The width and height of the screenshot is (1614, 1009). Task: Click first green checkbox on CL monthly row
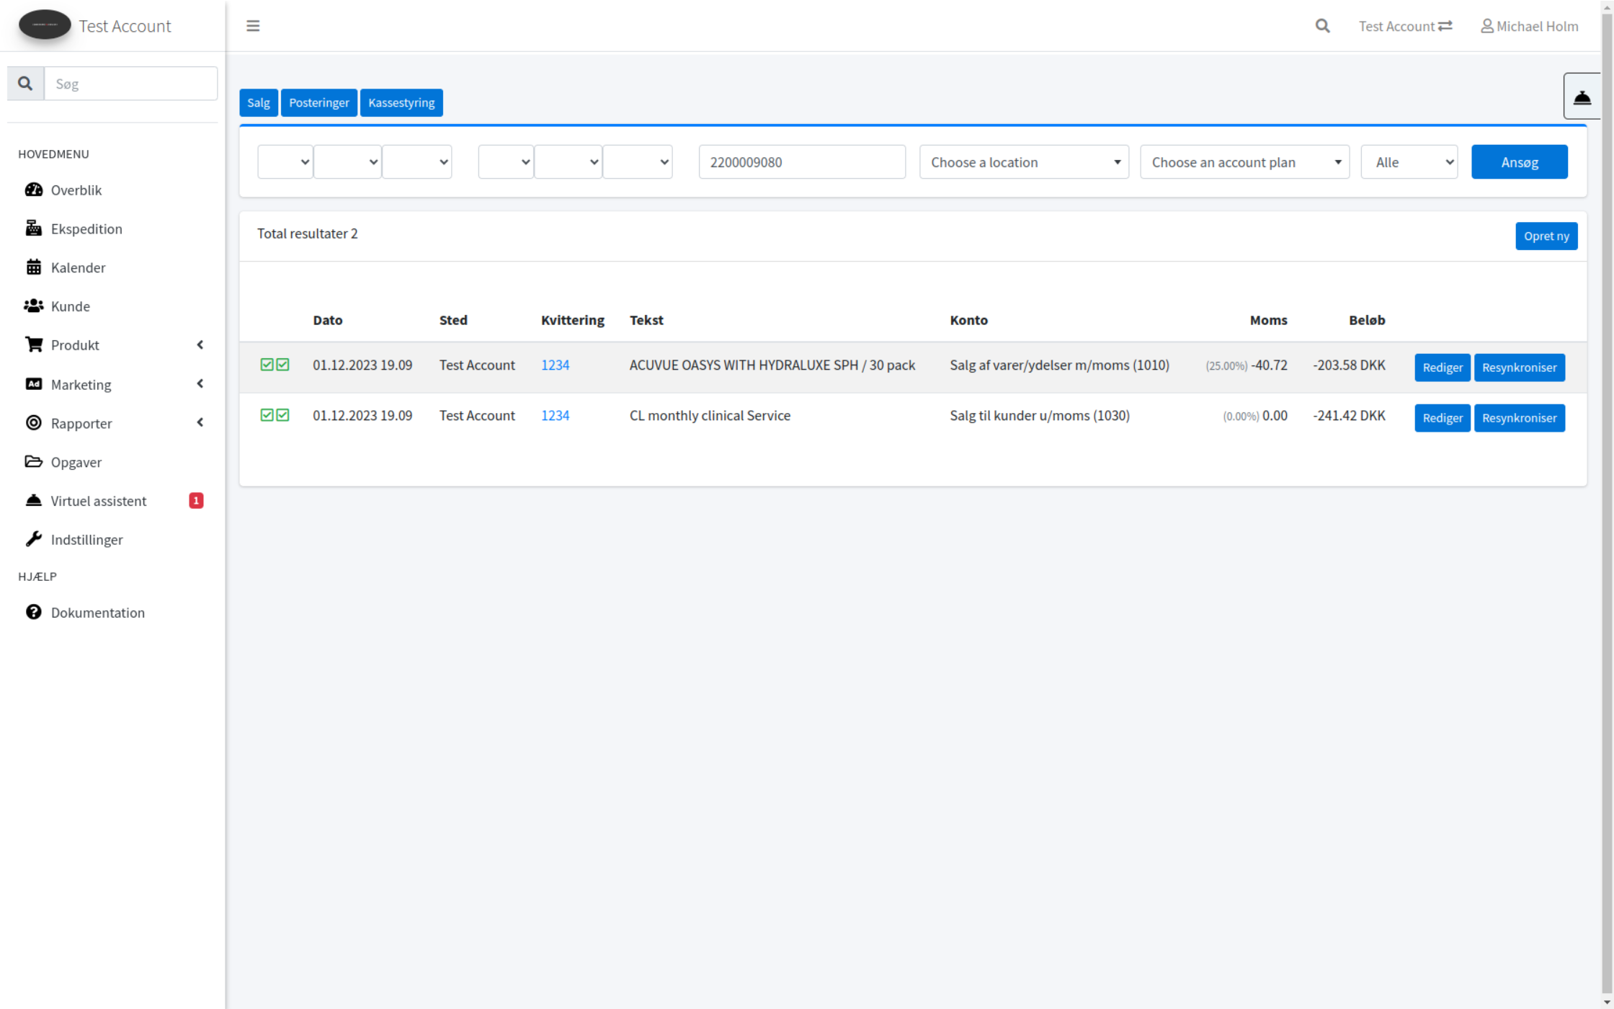pos(267,415)
